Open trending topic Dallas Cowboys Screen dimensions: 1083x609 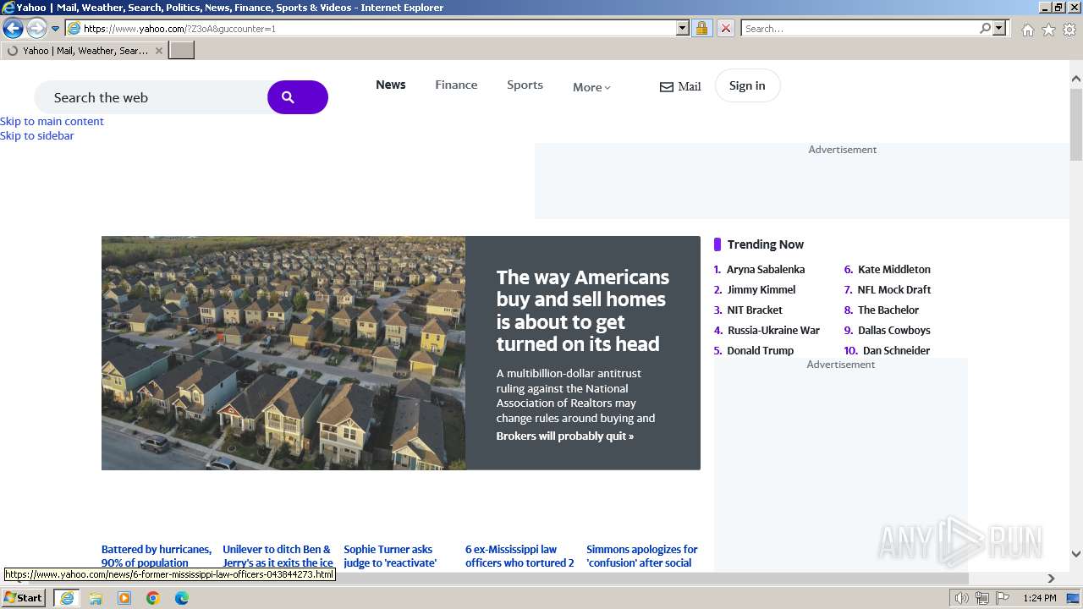coord(893,330)
